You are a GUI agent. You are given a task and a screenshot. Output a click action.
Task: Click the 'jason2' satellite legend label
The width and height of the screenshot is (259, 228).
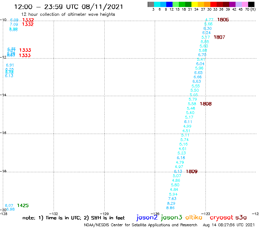coord(147,217)
